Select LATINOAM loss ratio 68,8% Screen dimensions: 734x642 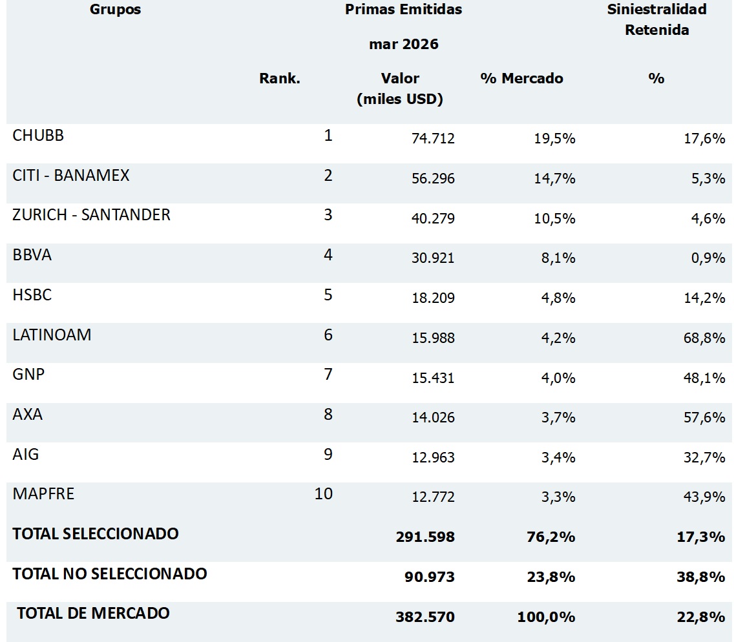coord(704,338)
